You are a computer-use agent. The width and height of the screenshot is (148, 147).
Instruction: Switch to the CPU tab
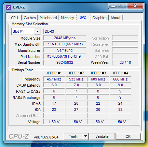(x=14, y=18)
